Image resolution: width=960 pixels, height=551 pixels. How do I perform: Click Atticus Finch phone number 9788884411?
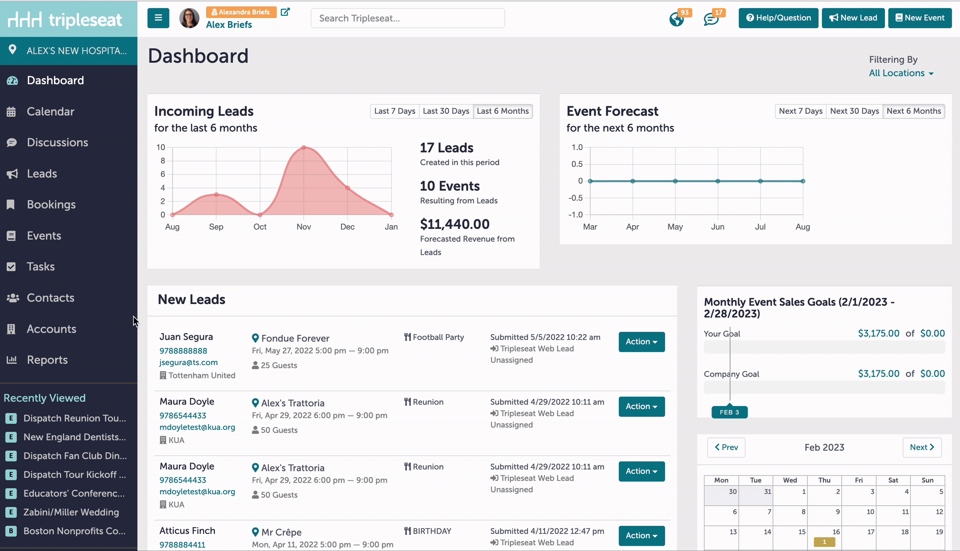[x=182, y=545]
